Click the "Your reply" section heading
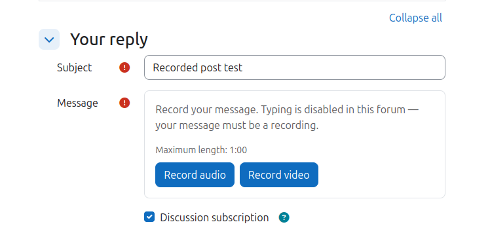490x237 pixels. (x=109, y=39)
